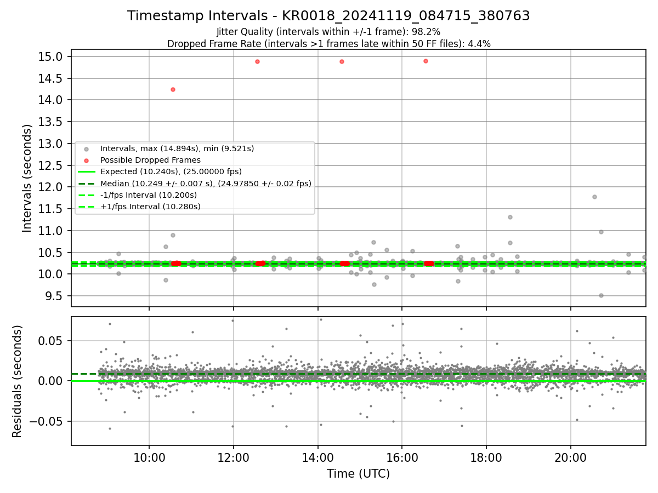Click the plot title 'Timestamp Intervals - KR0018_20241119_084715_380763'
The height and width of the screenshot is (493, 658).
(328, 16)
